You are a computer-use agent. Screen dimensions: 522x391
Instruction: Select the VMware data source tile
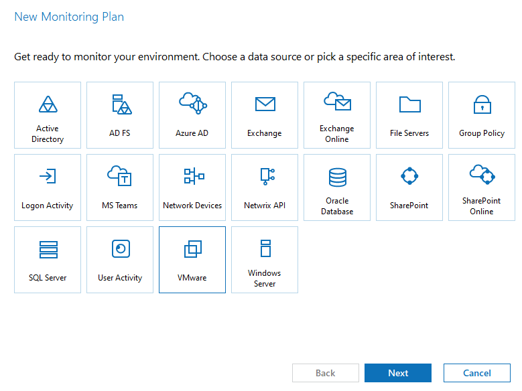click(192, 260)
